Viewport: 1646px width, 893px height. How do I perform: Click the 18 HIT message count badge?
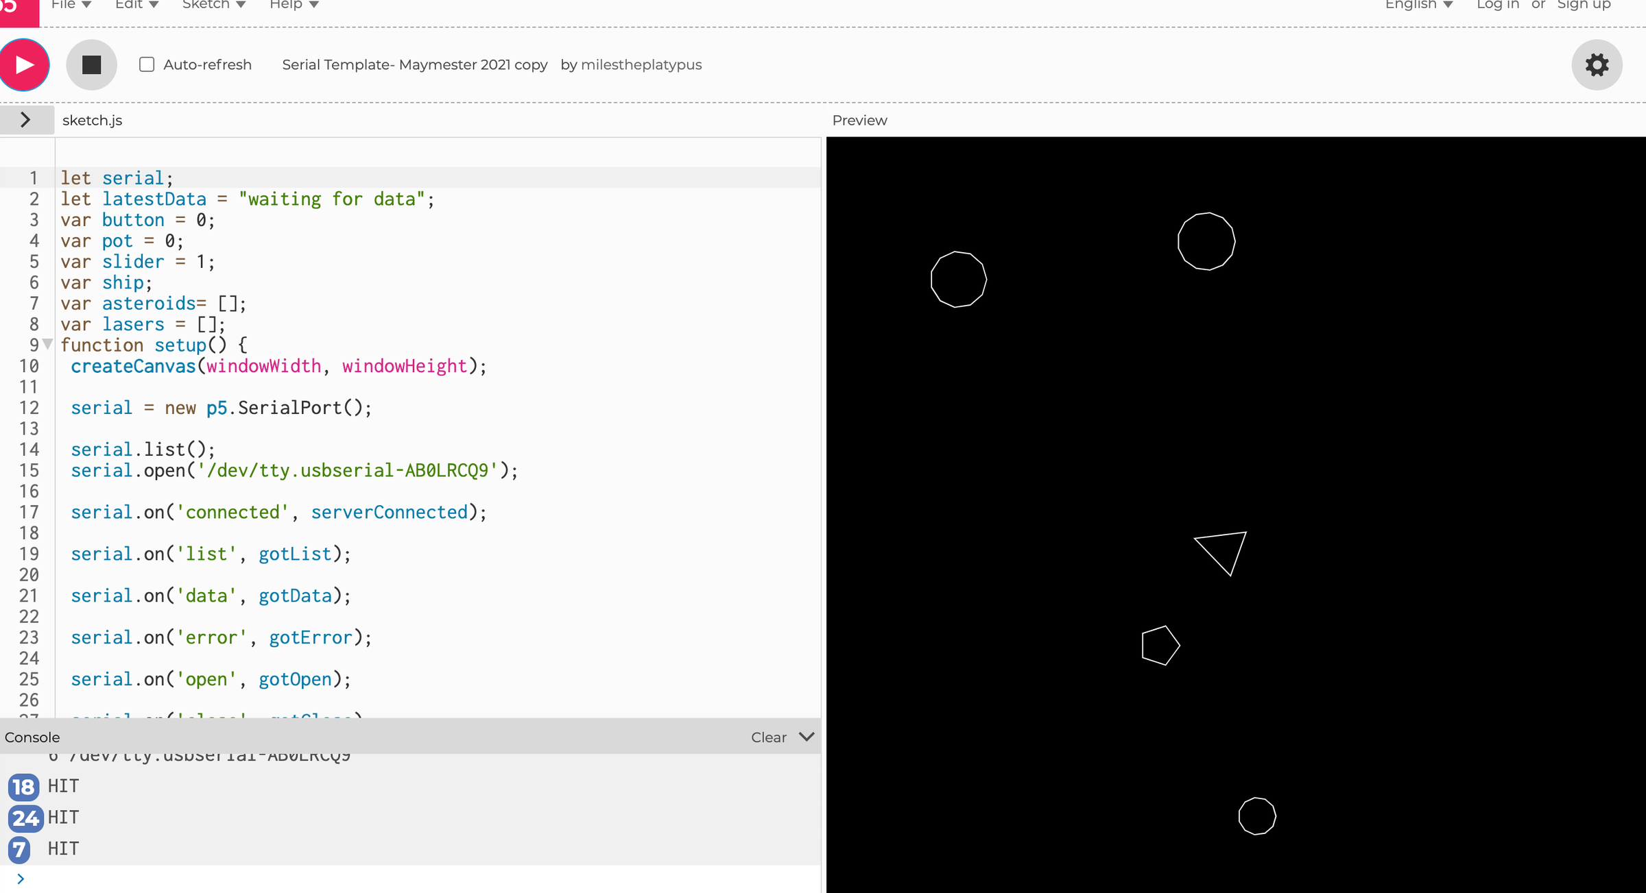coord(23,786)
